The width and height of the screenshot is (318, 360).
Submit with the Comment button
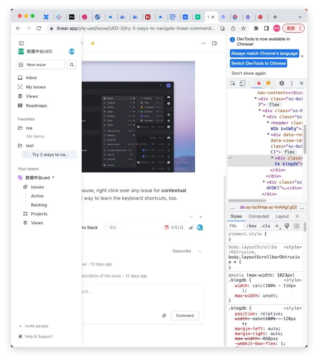click(185, 315)
